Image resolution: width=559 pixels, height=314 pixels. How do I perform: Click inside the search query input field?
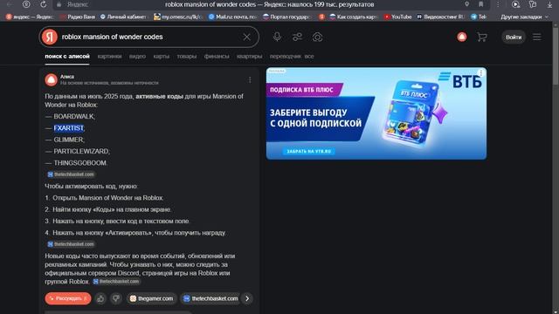tap(149, 37)
